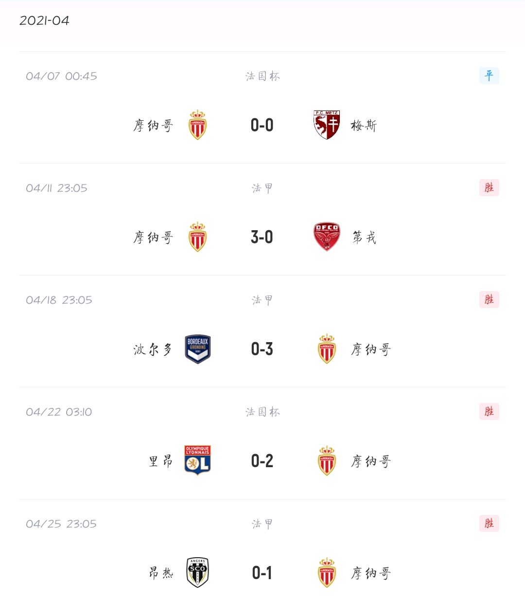
Task: Open the Bordeaux Girondins team logo
Action: (x=197, y=349)
